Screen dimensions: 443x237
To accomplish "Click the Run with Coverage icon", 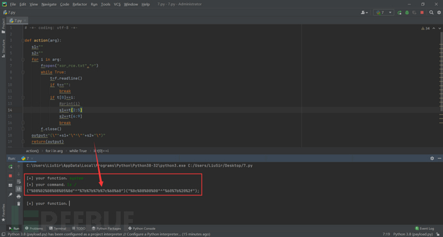I will (x=414, y=13).
